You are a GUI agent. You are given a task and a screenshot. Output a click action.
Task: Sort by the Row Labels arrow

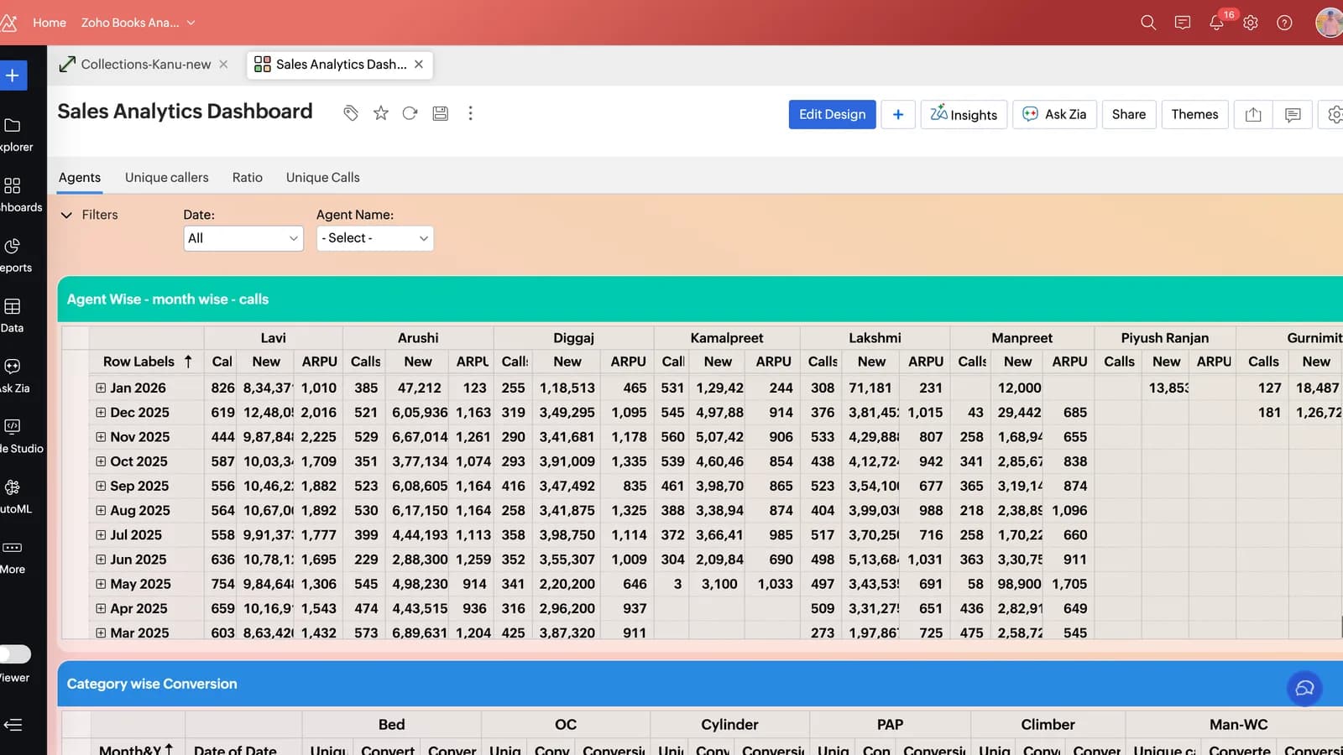point(188,361)
